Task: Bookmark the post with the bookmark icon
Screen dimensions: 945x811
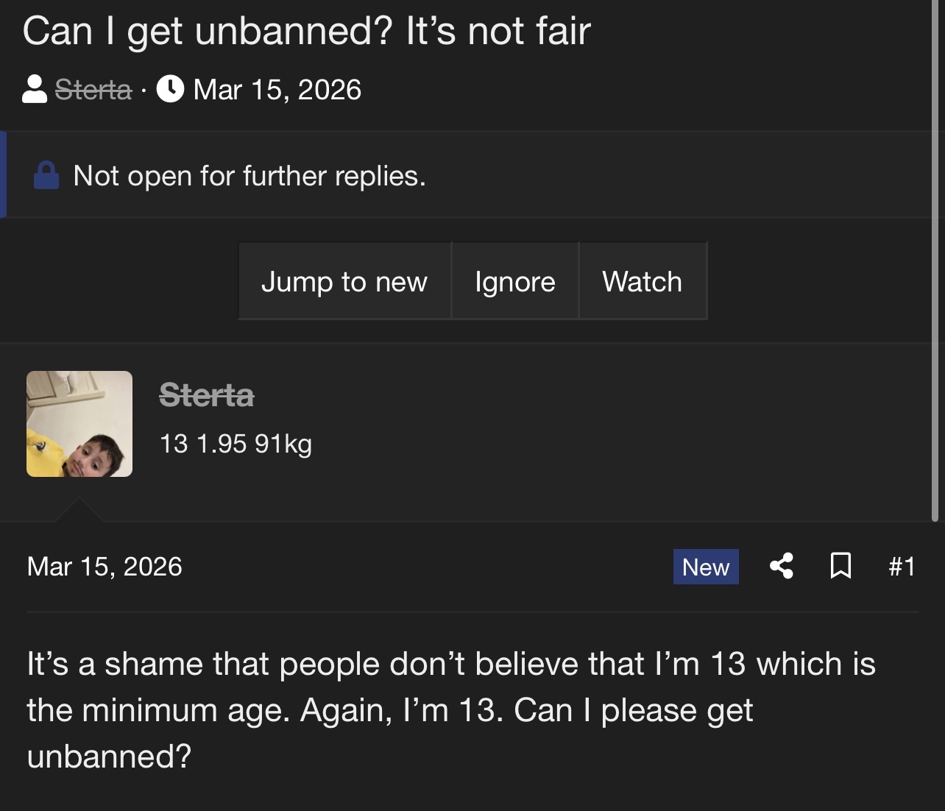Action: [x=840, y=566]
